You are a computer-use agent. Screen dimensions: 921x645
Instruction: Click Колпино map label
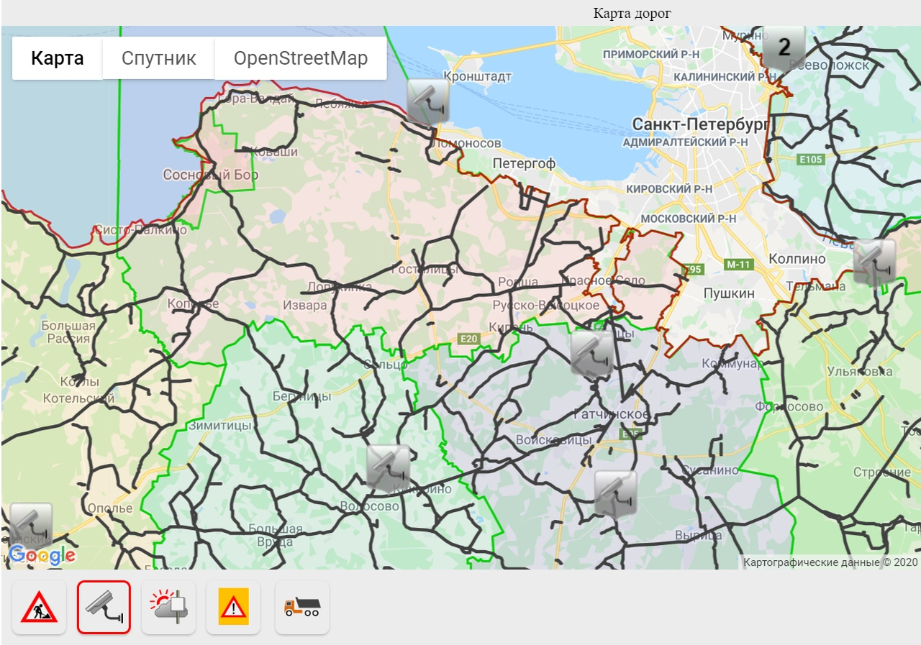click(x=797, y=259)
